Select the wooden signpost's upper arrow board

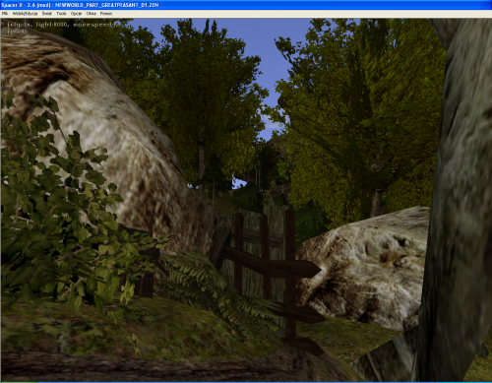click(273, 263)
